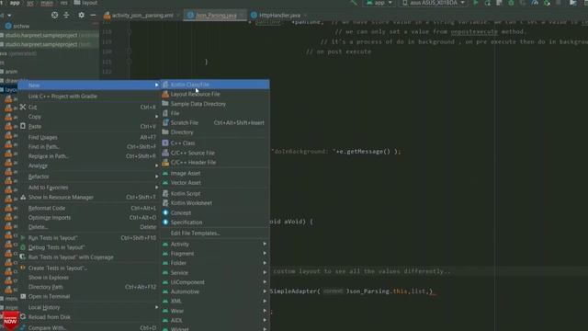Click the Concept icon
The height and width of the screenshot is (331, 588).
[165, 212]
